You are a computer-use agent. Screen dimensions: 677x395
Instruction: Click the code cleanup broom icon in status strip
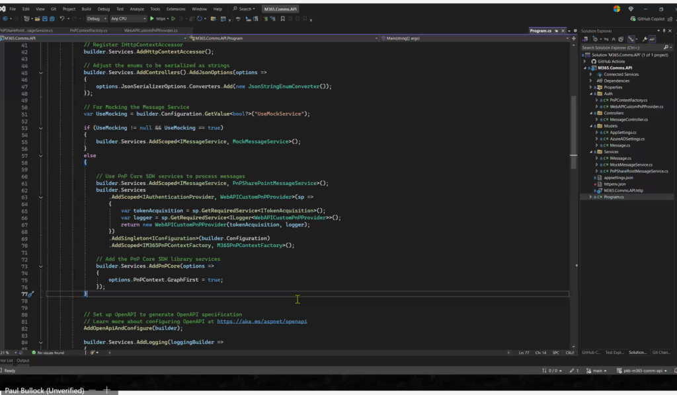93,353
